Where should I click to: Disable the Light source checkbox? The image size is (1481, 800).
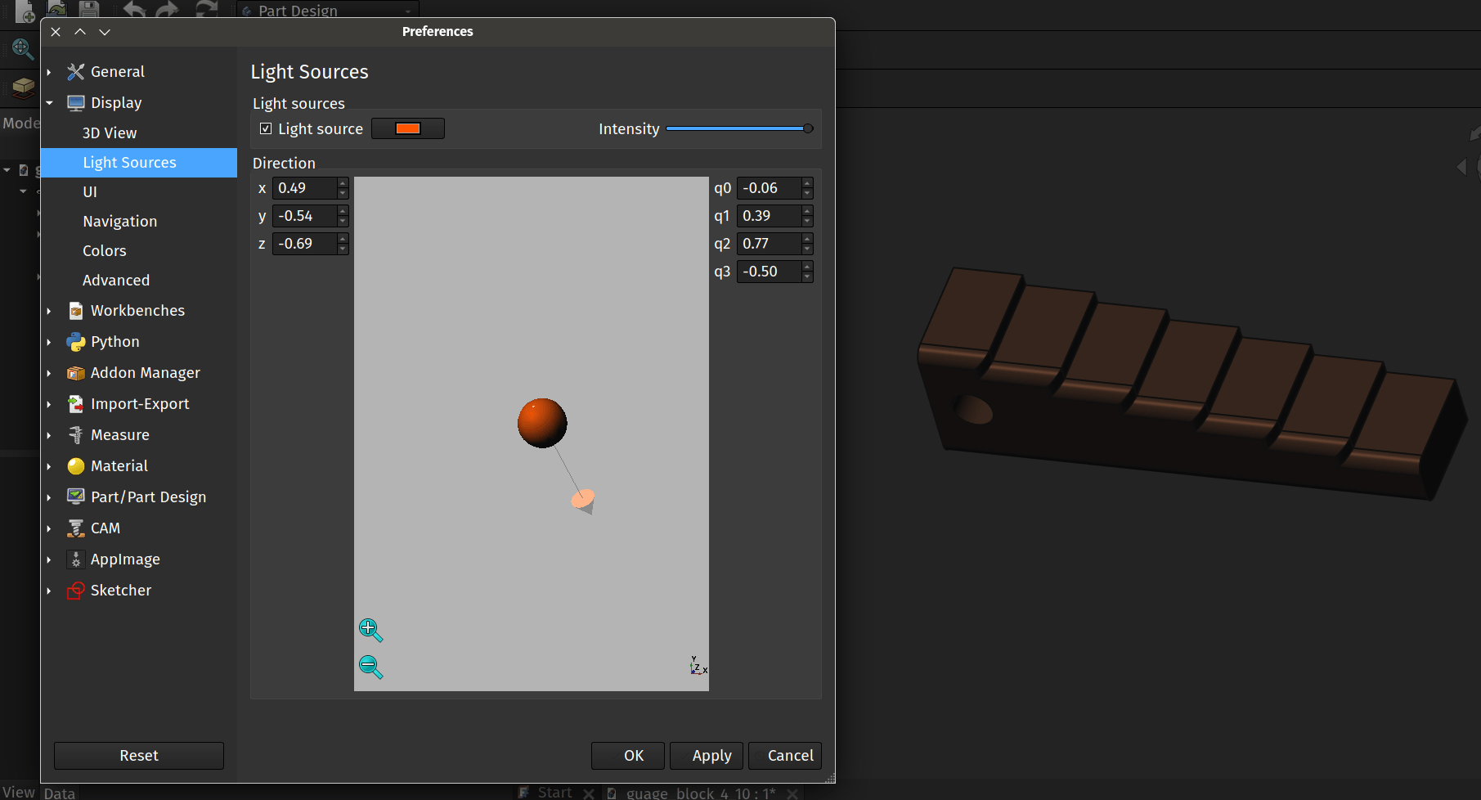coord(266,128)
